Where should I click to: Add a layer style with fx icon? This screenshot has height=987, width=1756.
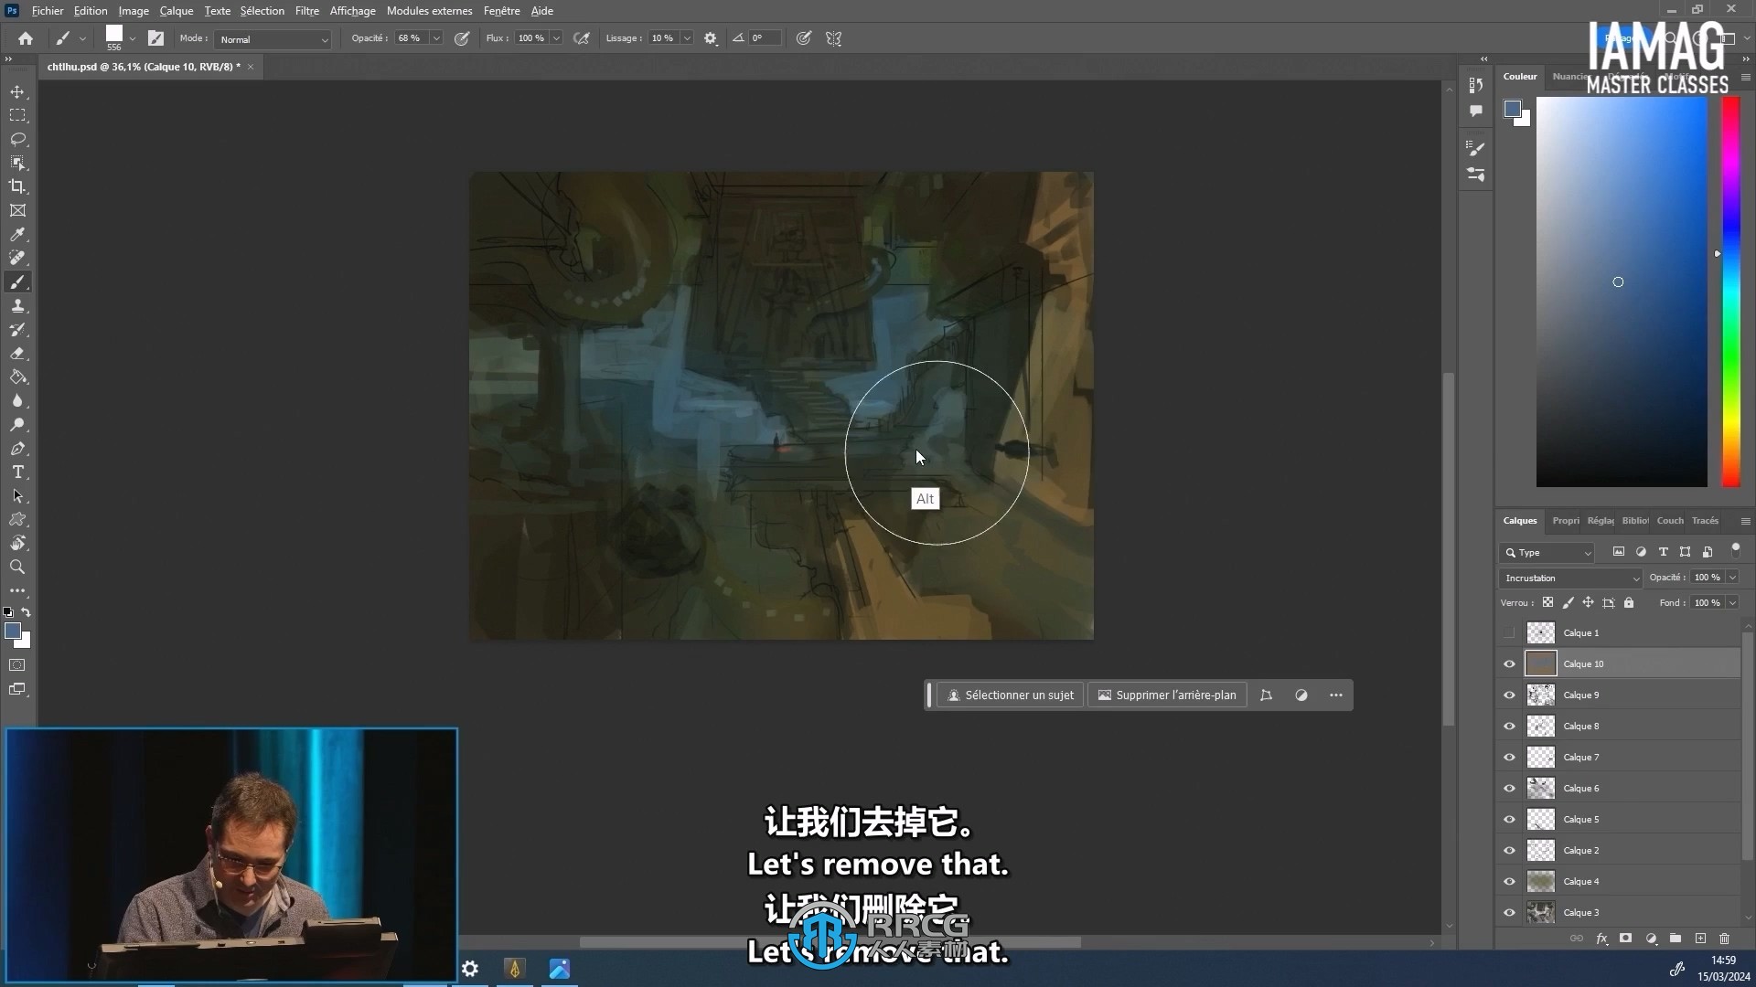(1601, 939)
